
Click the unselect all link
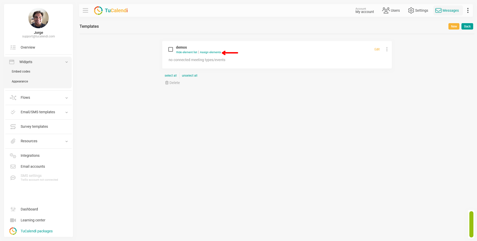click(x=190, y=76)
